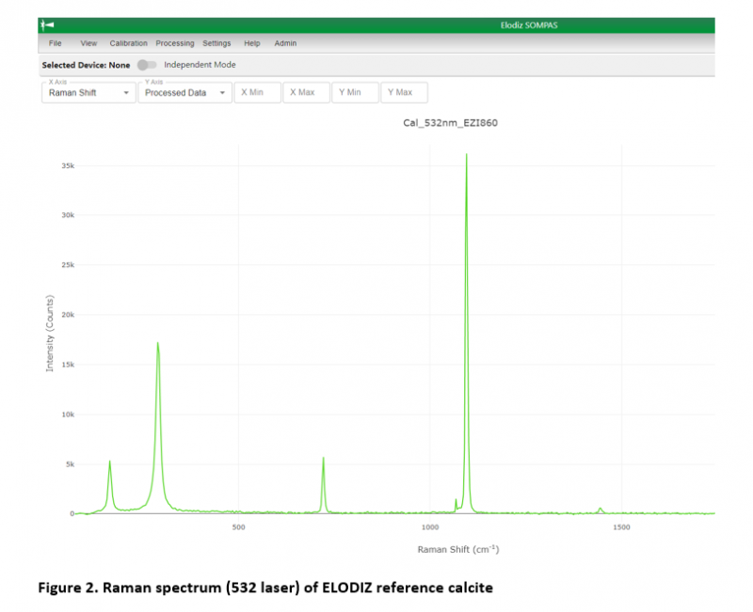Enable Independent Mode toggle
This screenshot has width=753, height=612.
146,65
